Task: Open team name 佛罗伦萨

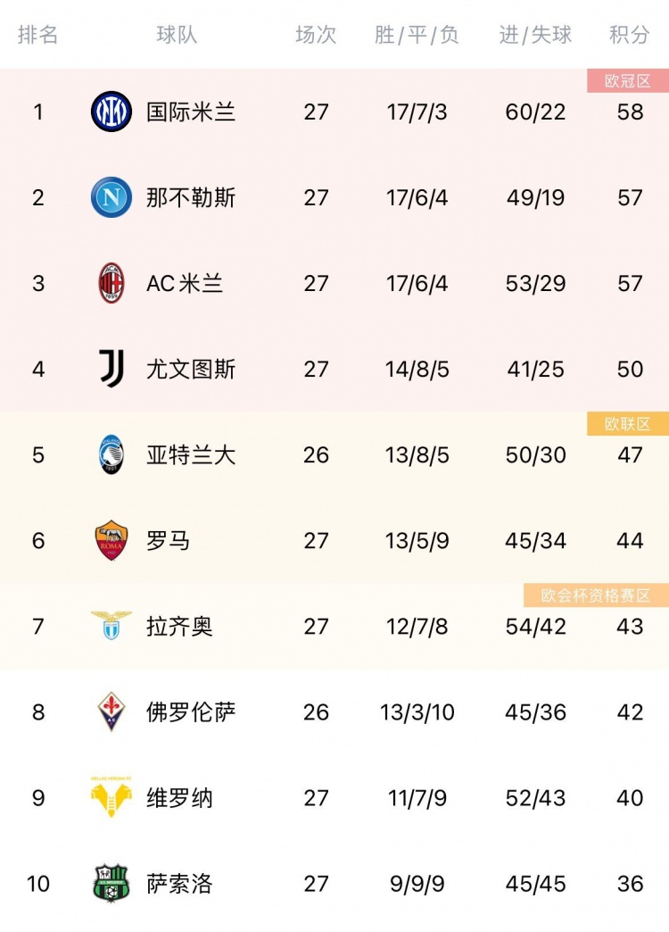Action: [191, 712]
